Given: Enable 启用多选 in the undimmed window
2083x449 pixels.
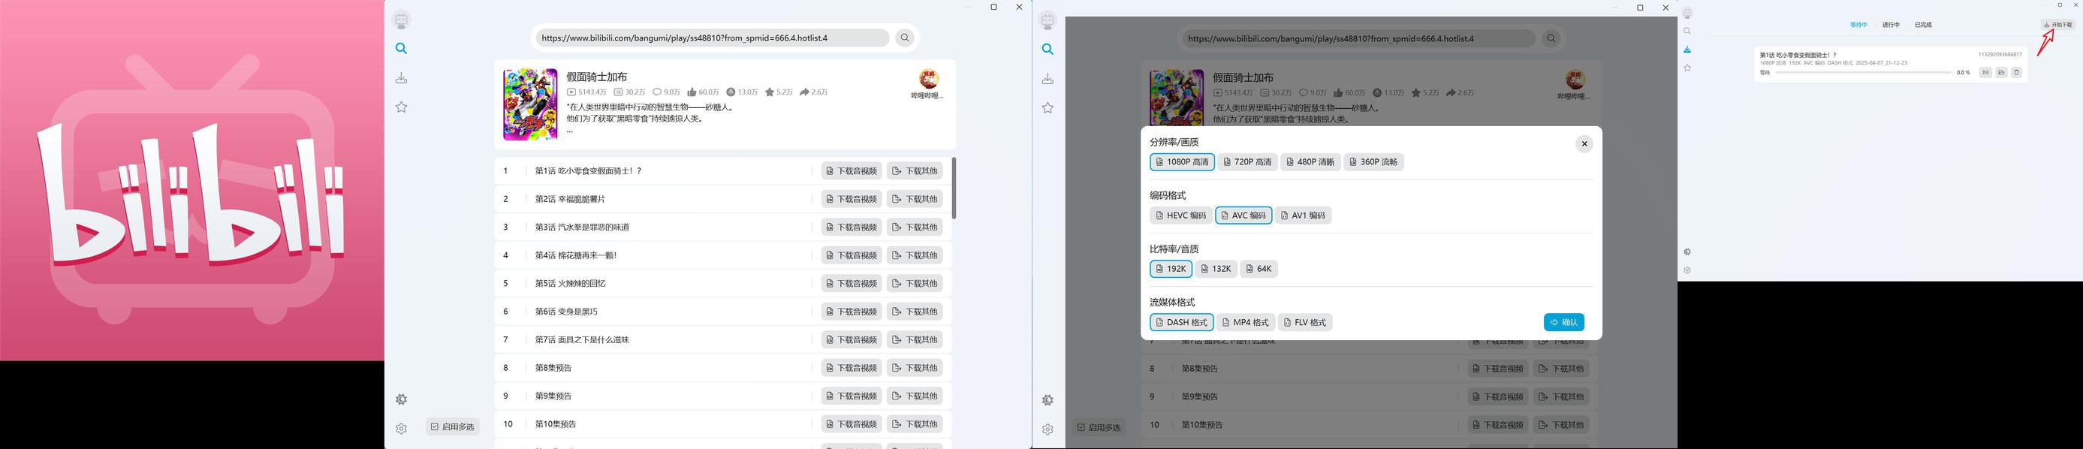Looking at the screenshot, I should 453,426.
